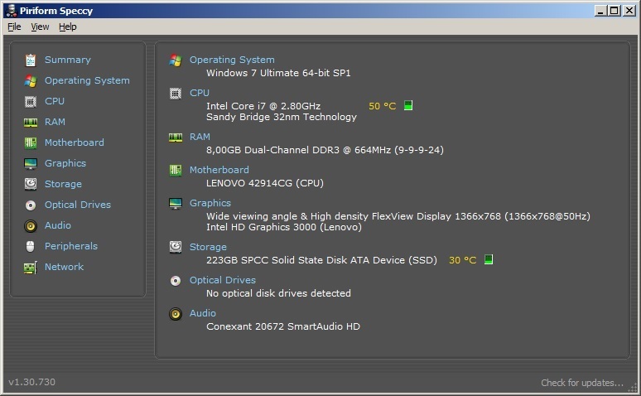Screen dimensions: 641x396
Task: Show Peripherals section from sidebar
Action: tap(71, 246)
